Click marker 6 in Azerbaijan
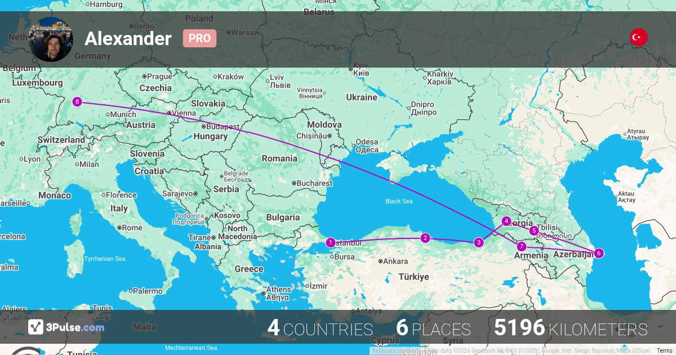This screenshot has width=676, height=355. click(x=598, y=254)
